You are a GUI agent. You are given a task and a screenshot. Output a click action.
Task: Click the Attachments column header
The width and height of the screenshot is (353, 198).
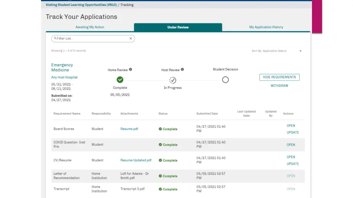(129, 113)
